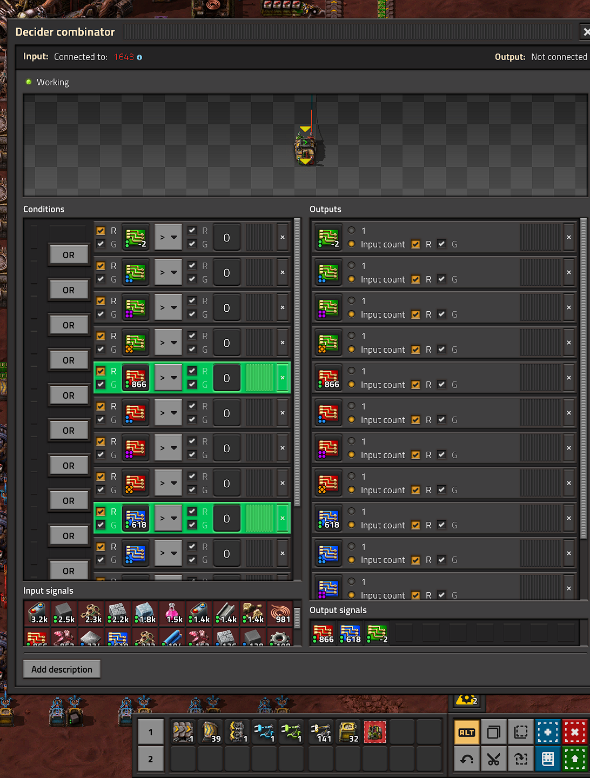Pick the -2 green circuit output row icon
Viewport: 590px width, 778px height.
point(328,238)
